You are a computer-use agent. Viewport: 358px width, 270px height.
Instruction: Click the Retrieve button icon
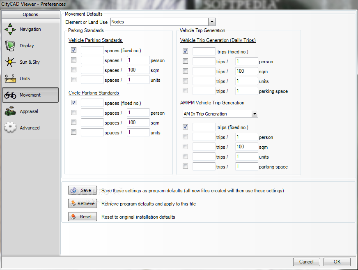click(x=73, y=203)
